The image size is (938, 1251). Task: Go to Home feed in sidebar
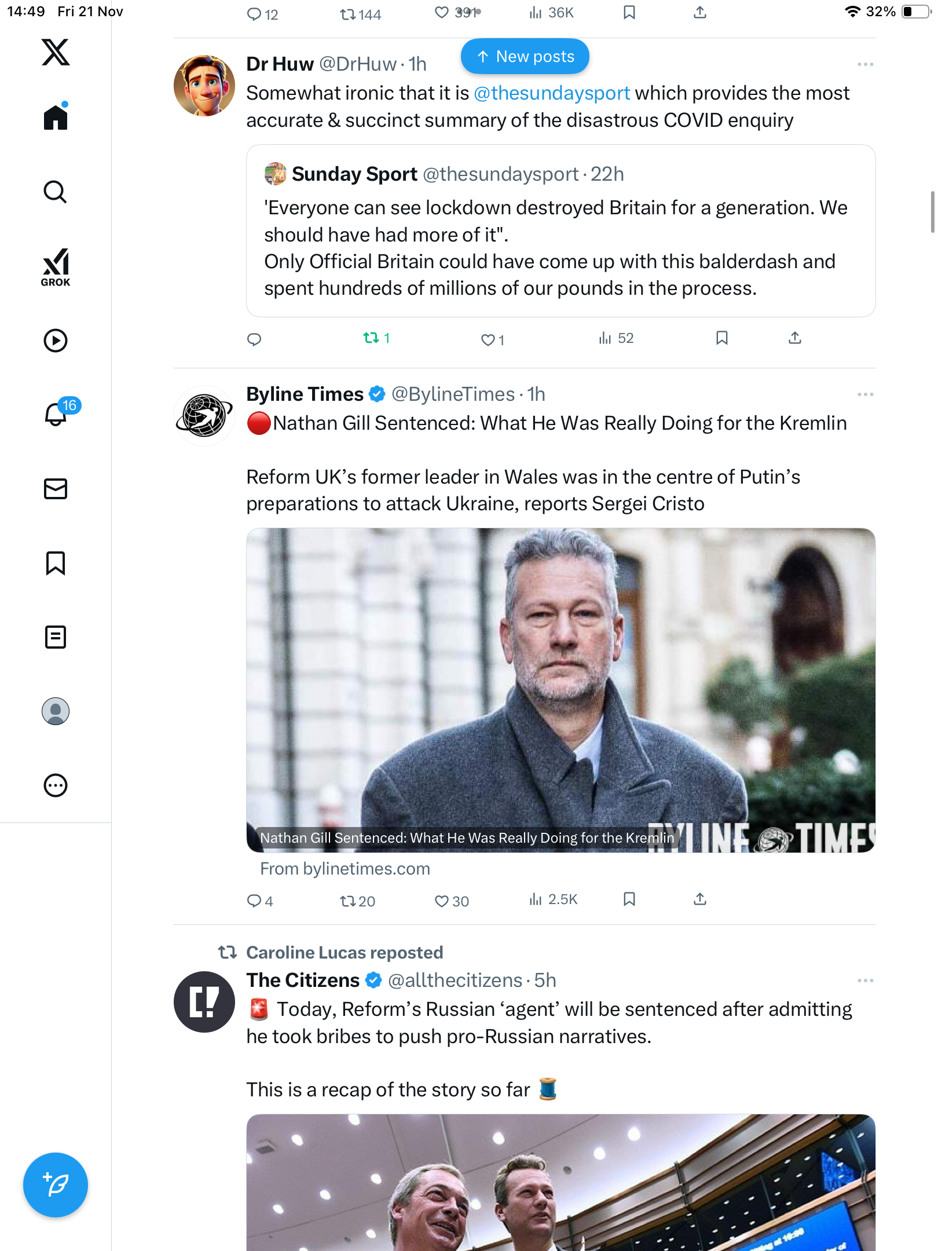pos(56,118)
